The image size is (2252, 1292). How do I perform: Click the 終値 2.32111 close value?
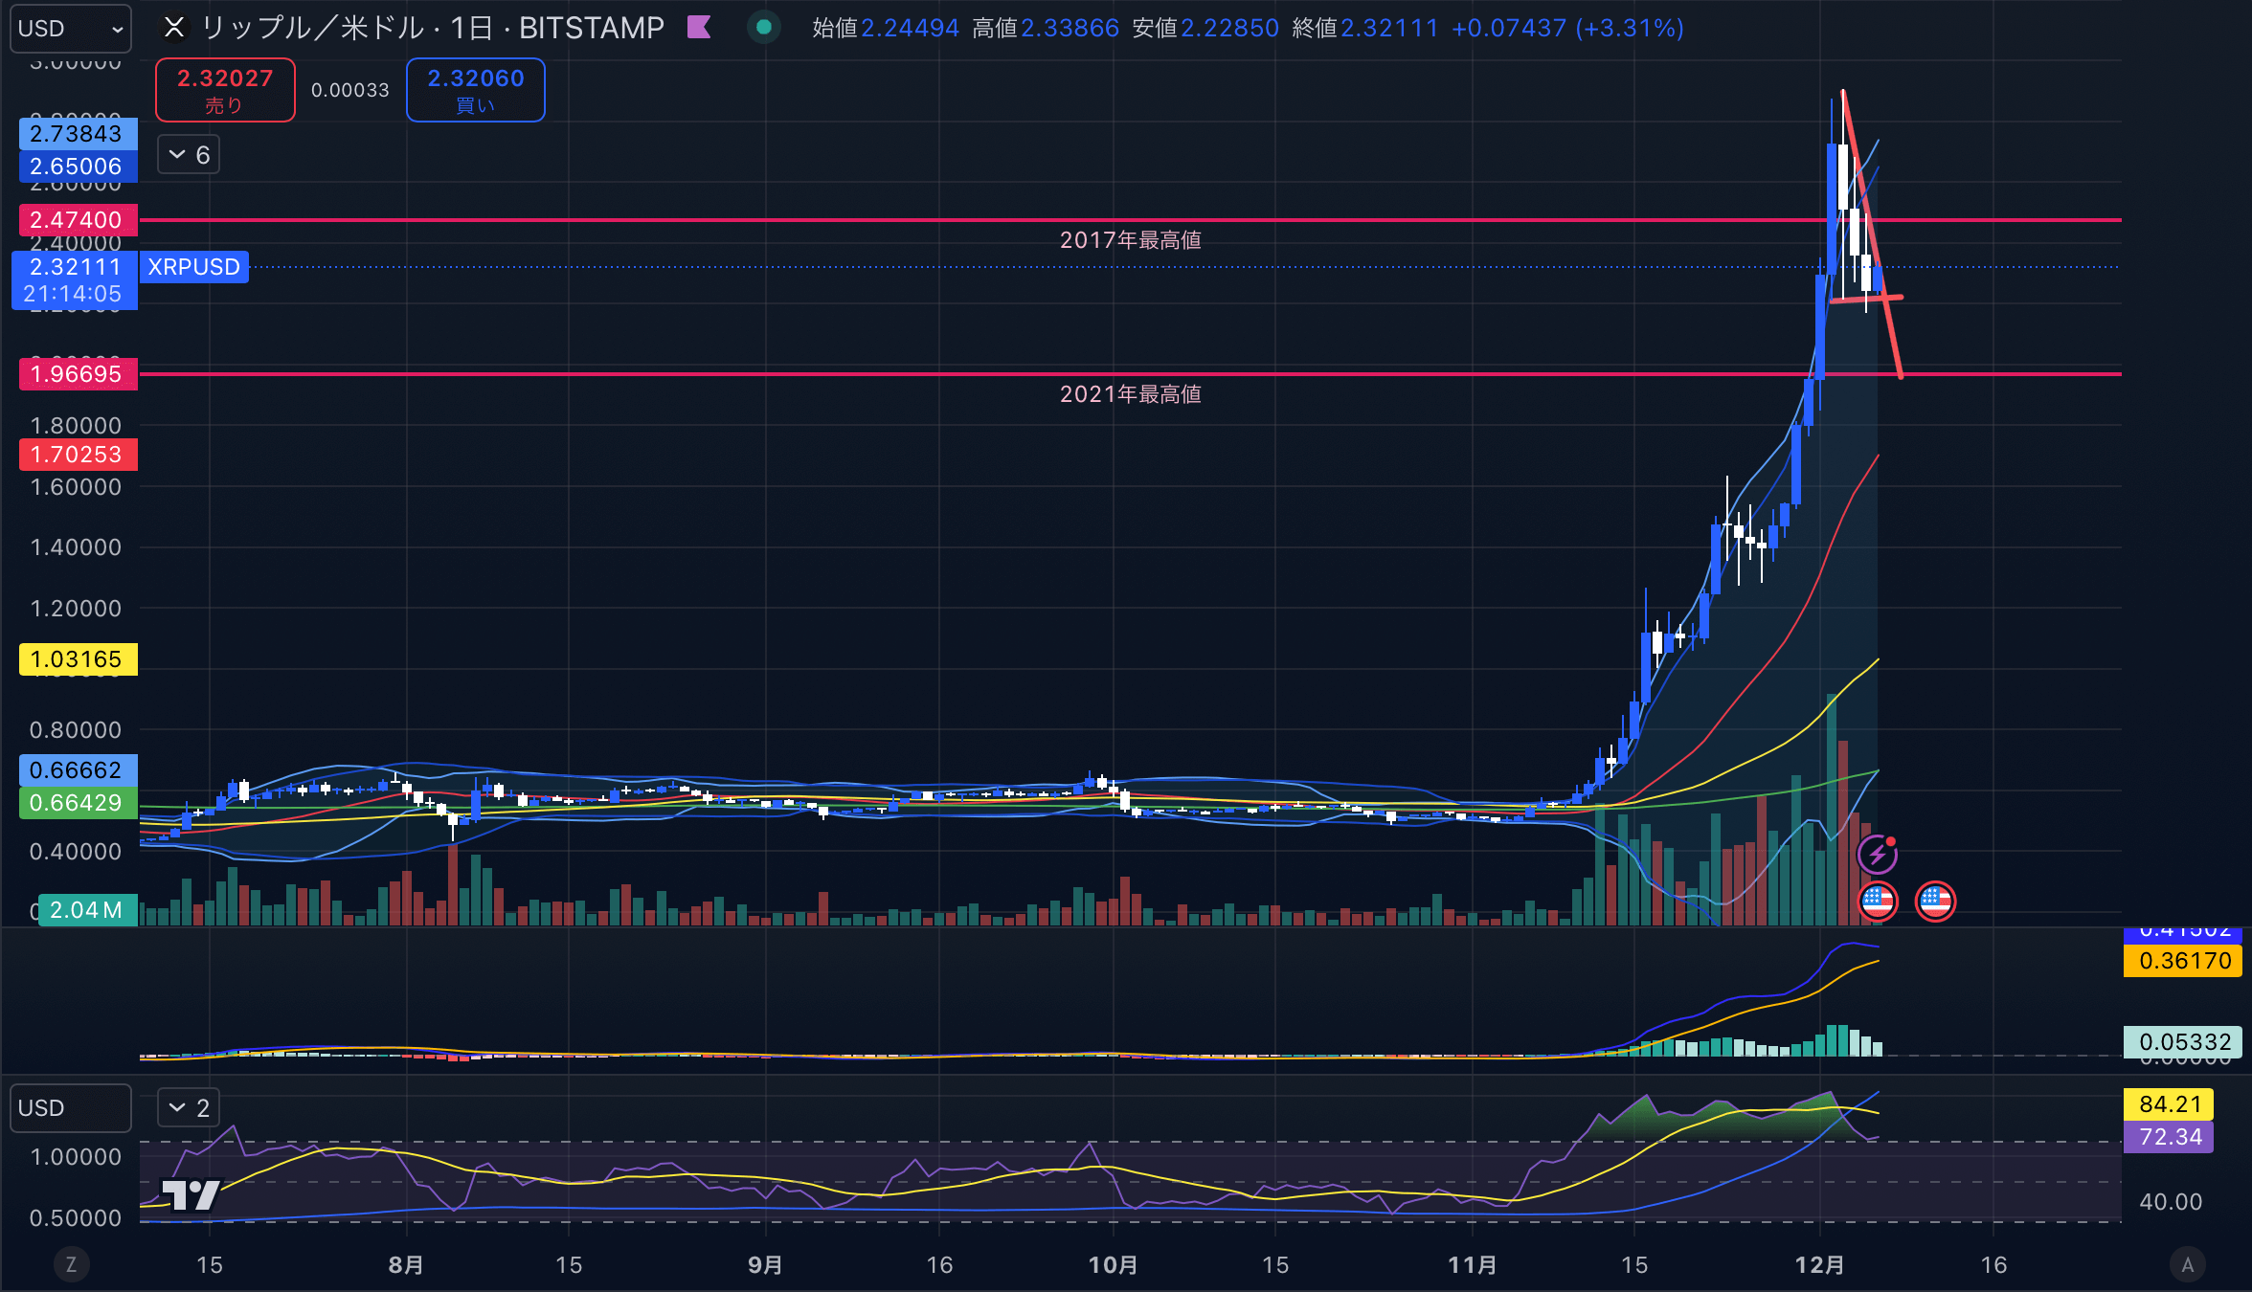coord(1365,29)
